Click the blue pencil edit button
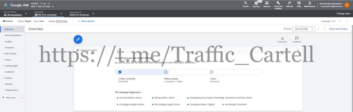The width and height of the screenshot is (353, 112). [78, 39]
